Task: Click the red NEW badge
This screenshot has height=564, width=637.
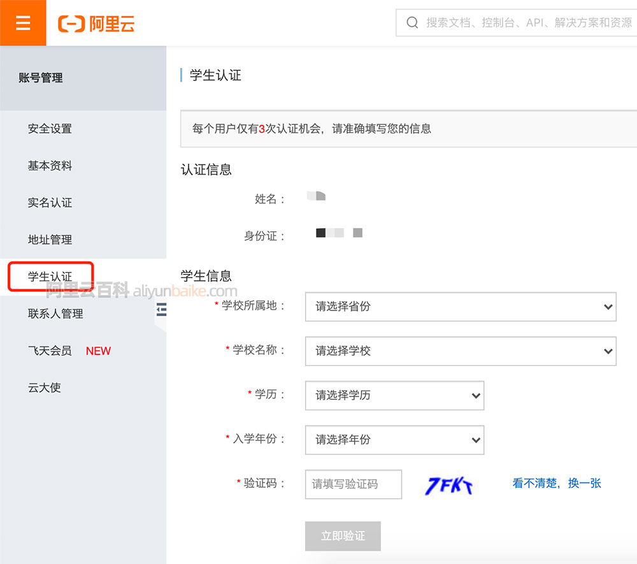Action: coord(98,351)
